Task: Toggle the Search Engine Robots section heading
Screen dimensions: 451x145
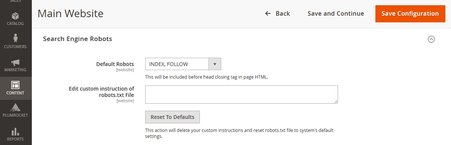Action: 77,39
